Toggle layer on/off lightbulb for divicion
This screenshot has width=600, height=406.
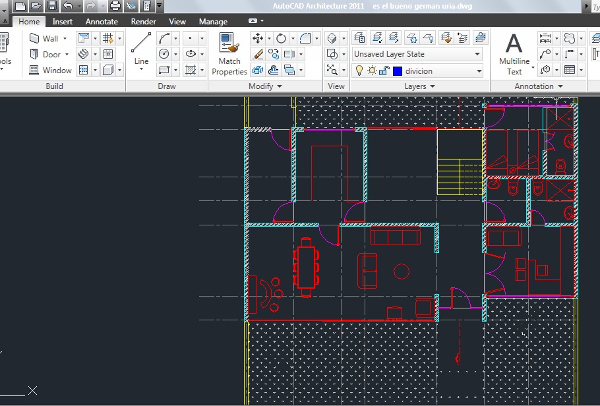tap(359, 71)
